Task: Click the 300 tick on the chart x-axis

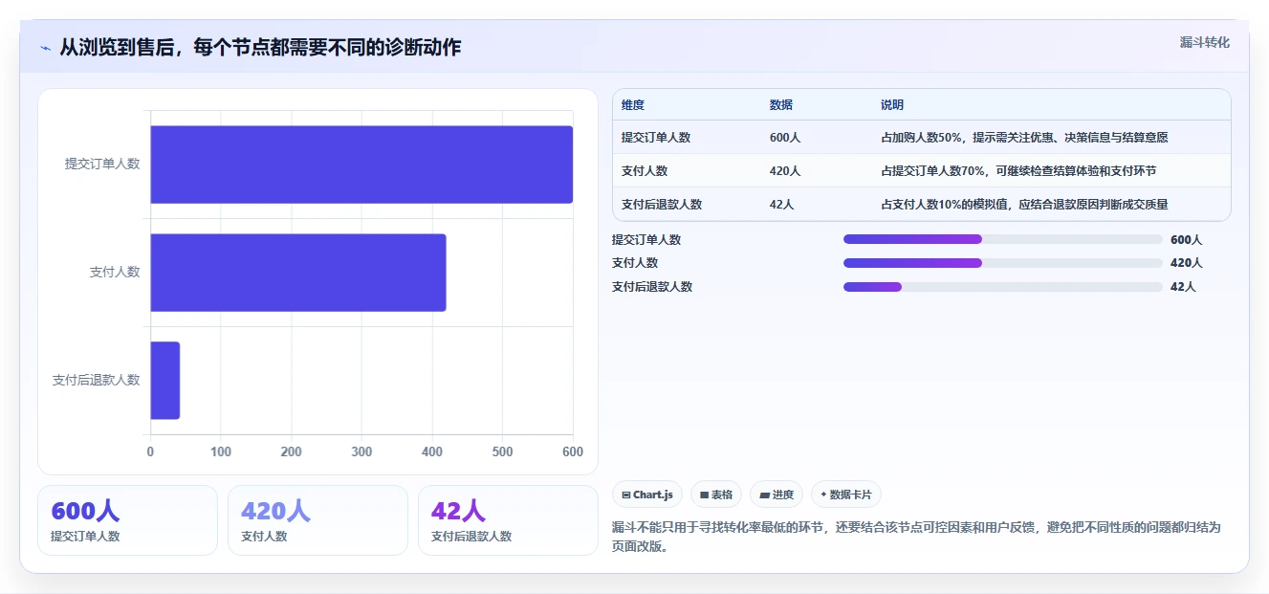Action: (x=361, y=452)
